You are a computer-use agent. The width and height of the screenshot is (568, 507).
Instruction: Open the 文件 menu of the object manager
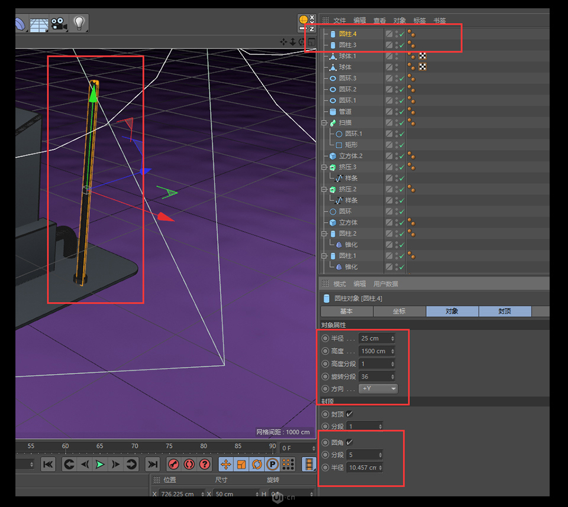coord(340,20)
